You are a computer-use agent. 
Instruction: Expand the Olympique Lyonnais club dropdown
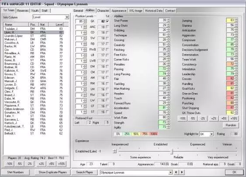click(x=170, y=172)
